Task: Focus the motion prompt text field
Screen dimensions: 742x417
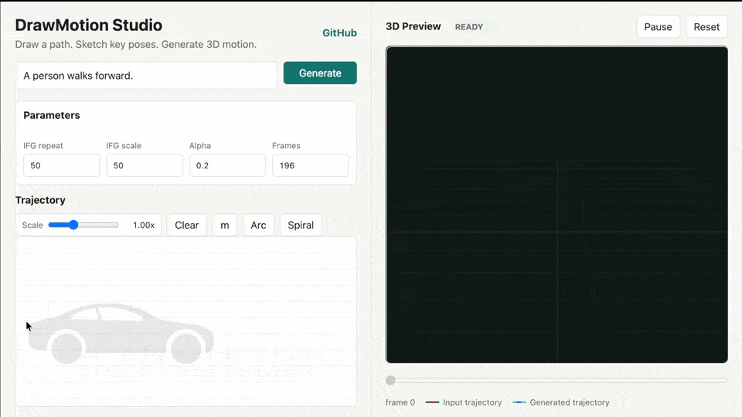Action: (147, 76)
